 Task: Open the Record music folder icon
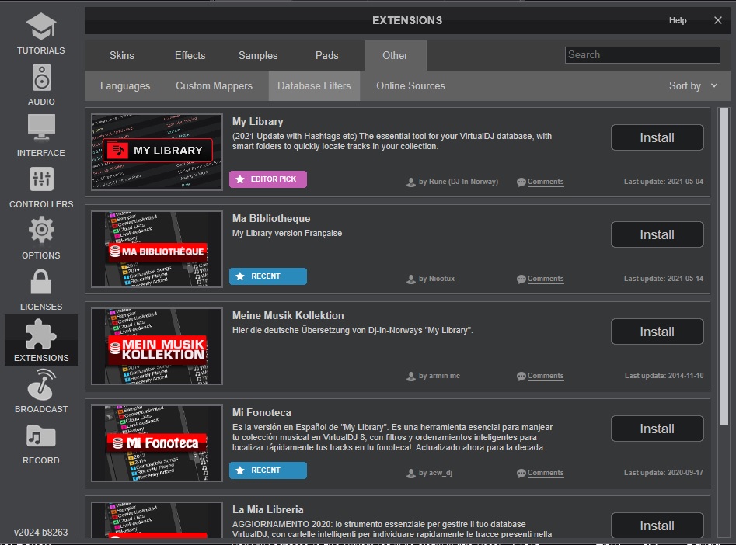click(41, 436)
